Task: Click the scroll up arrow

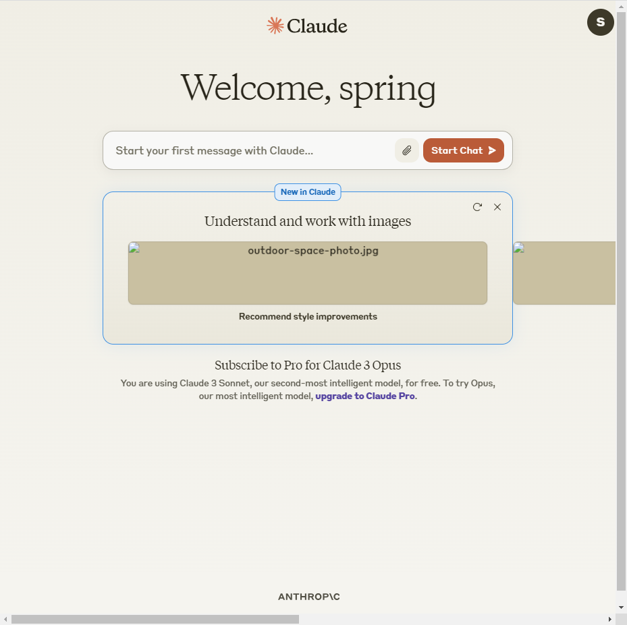Action: [622, 6]
